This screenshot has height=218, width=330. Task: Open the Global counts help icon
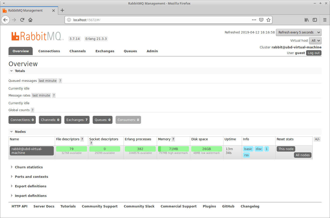(32, 110)
